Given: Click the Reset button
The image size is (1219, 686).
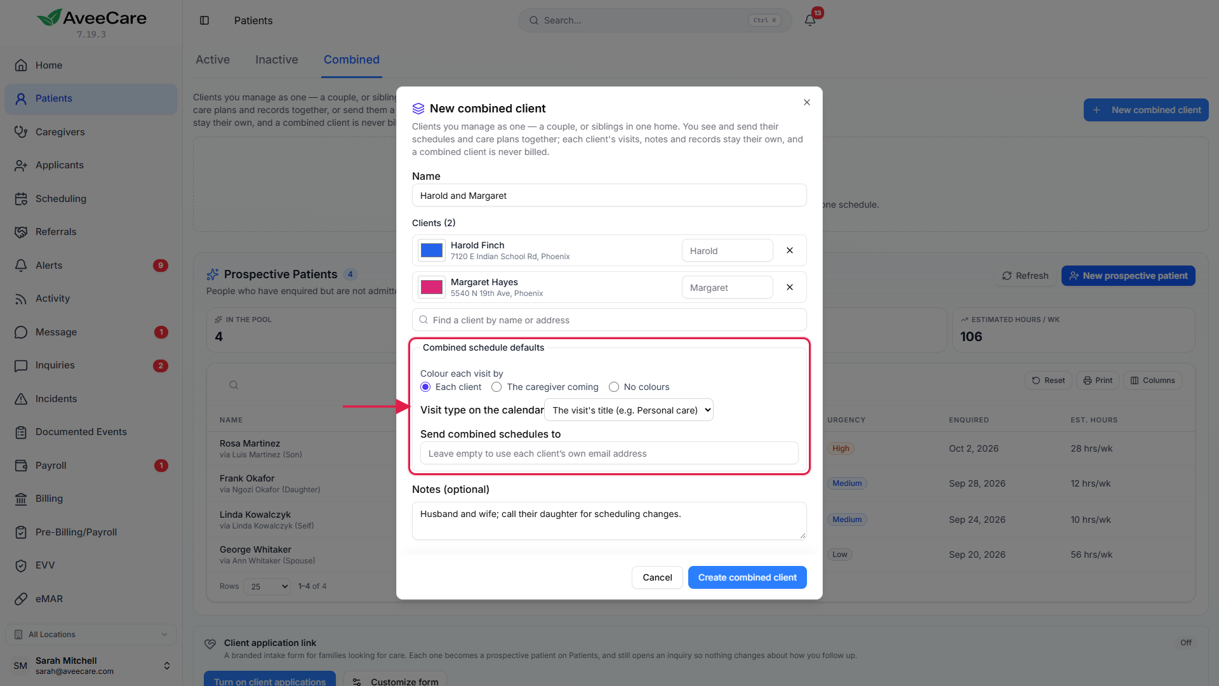Looking at the screenshot, I should click(x=1048, y=380).
